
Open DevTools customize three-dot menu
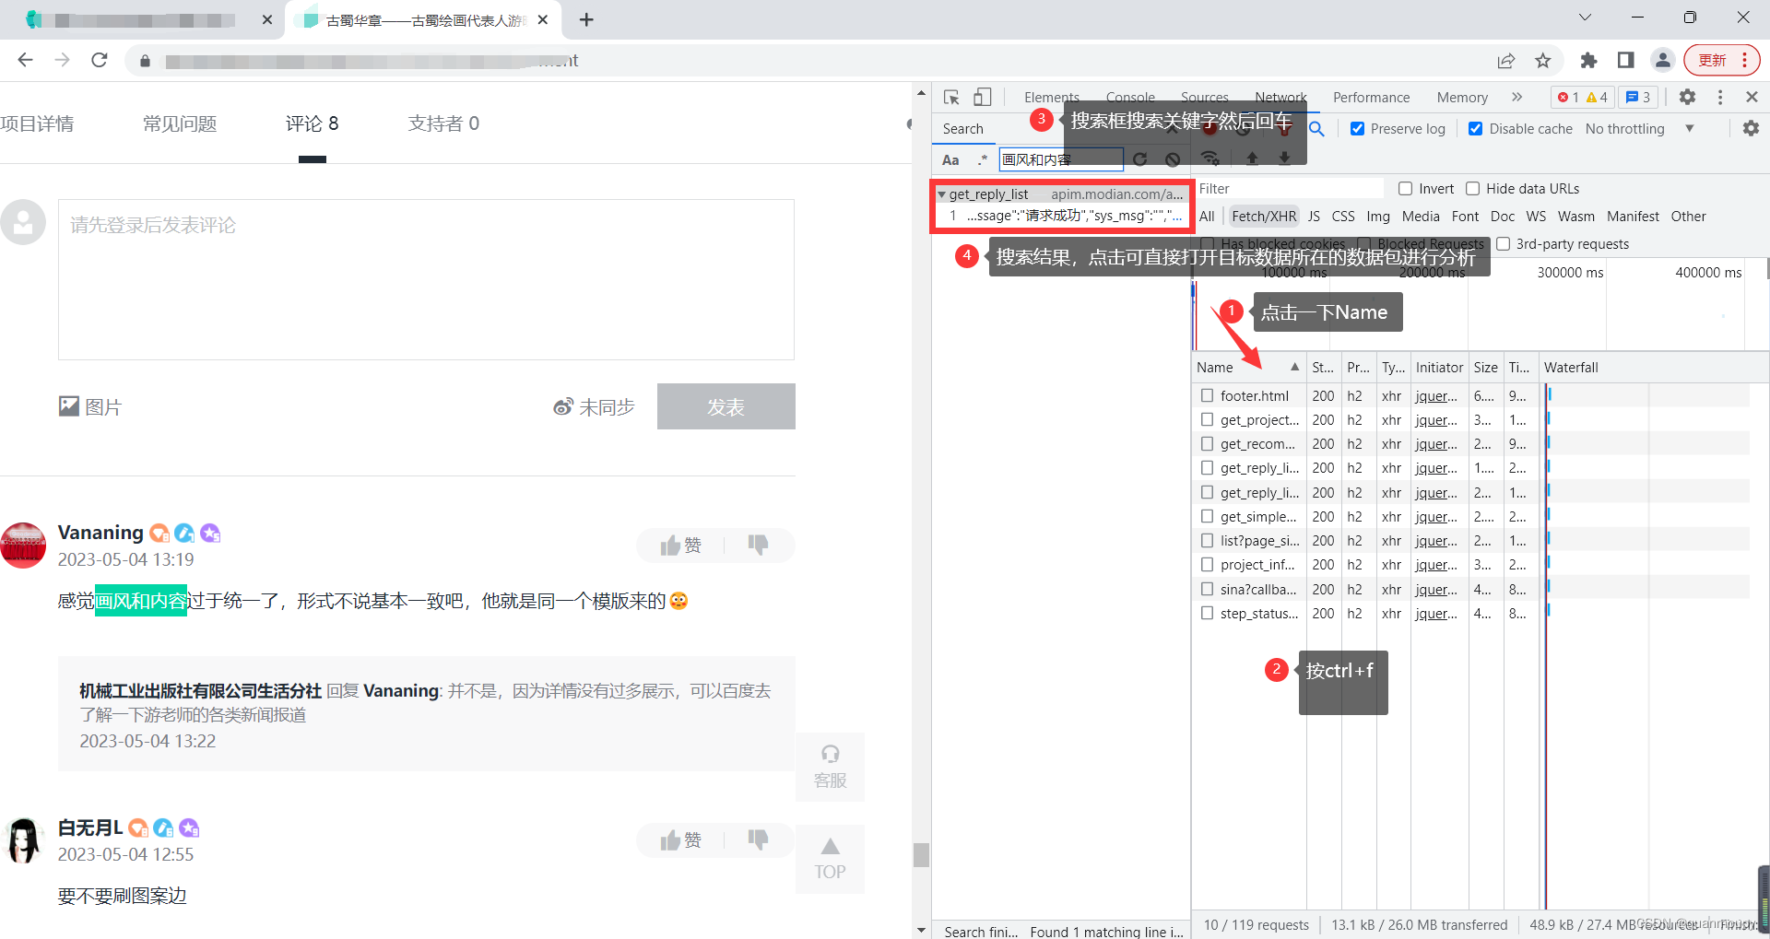(1720, 97)
